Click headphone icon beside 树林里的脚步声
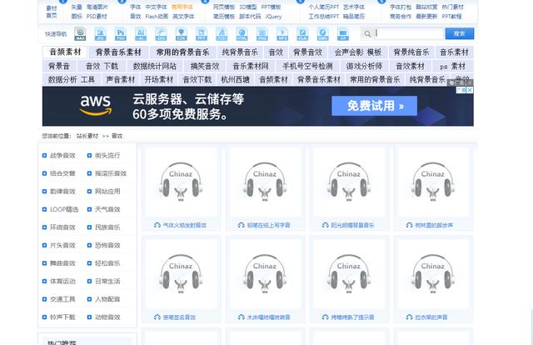533x345 pixels. (409, 225)
